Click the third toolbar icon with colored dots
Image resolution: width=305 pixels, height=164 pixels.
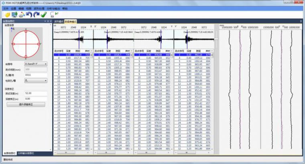coord(22,15)
